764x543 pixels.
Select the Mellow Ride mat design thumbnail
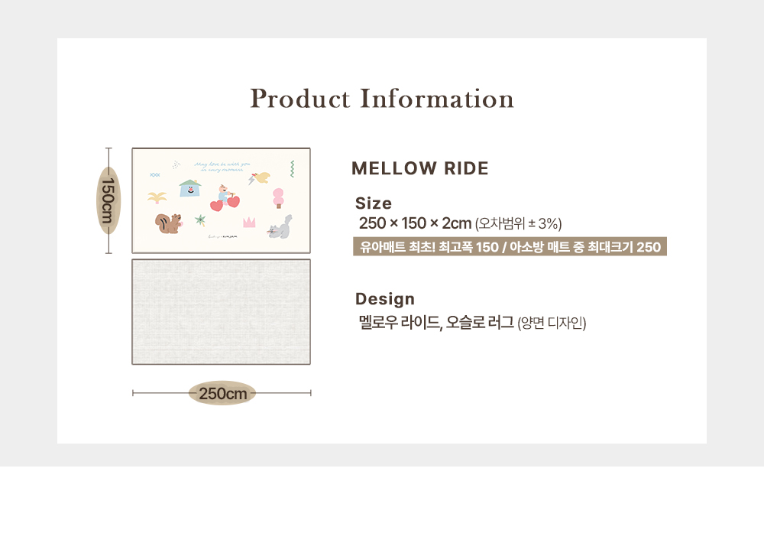[x=222, y=200]
